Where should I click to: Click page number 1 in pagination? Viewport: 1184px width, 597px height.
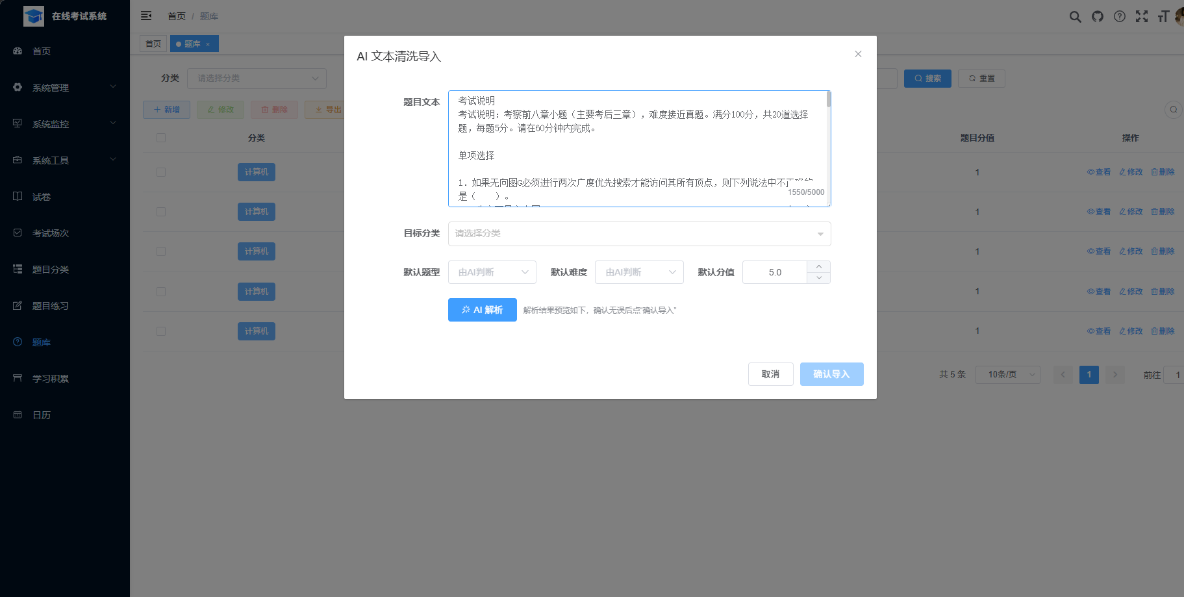(x=1089, y=375)
